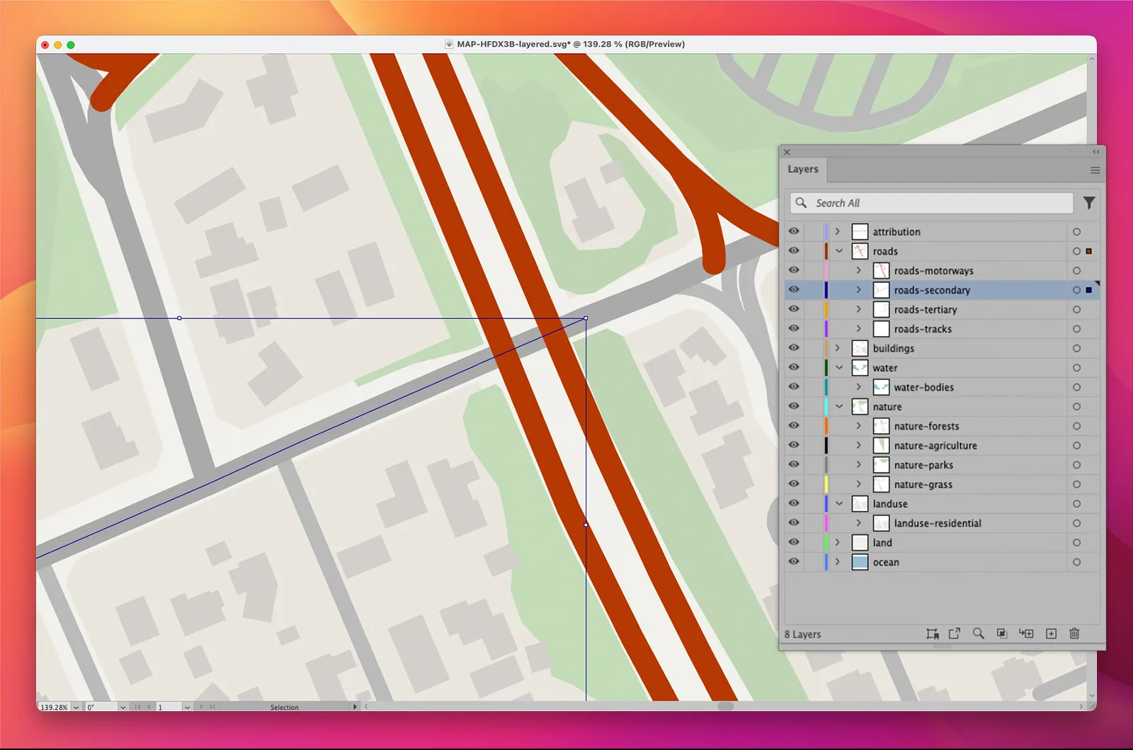Click the Selection tool status text
Viewport: 1133px width, 750px height.
(x=285, y=707)
